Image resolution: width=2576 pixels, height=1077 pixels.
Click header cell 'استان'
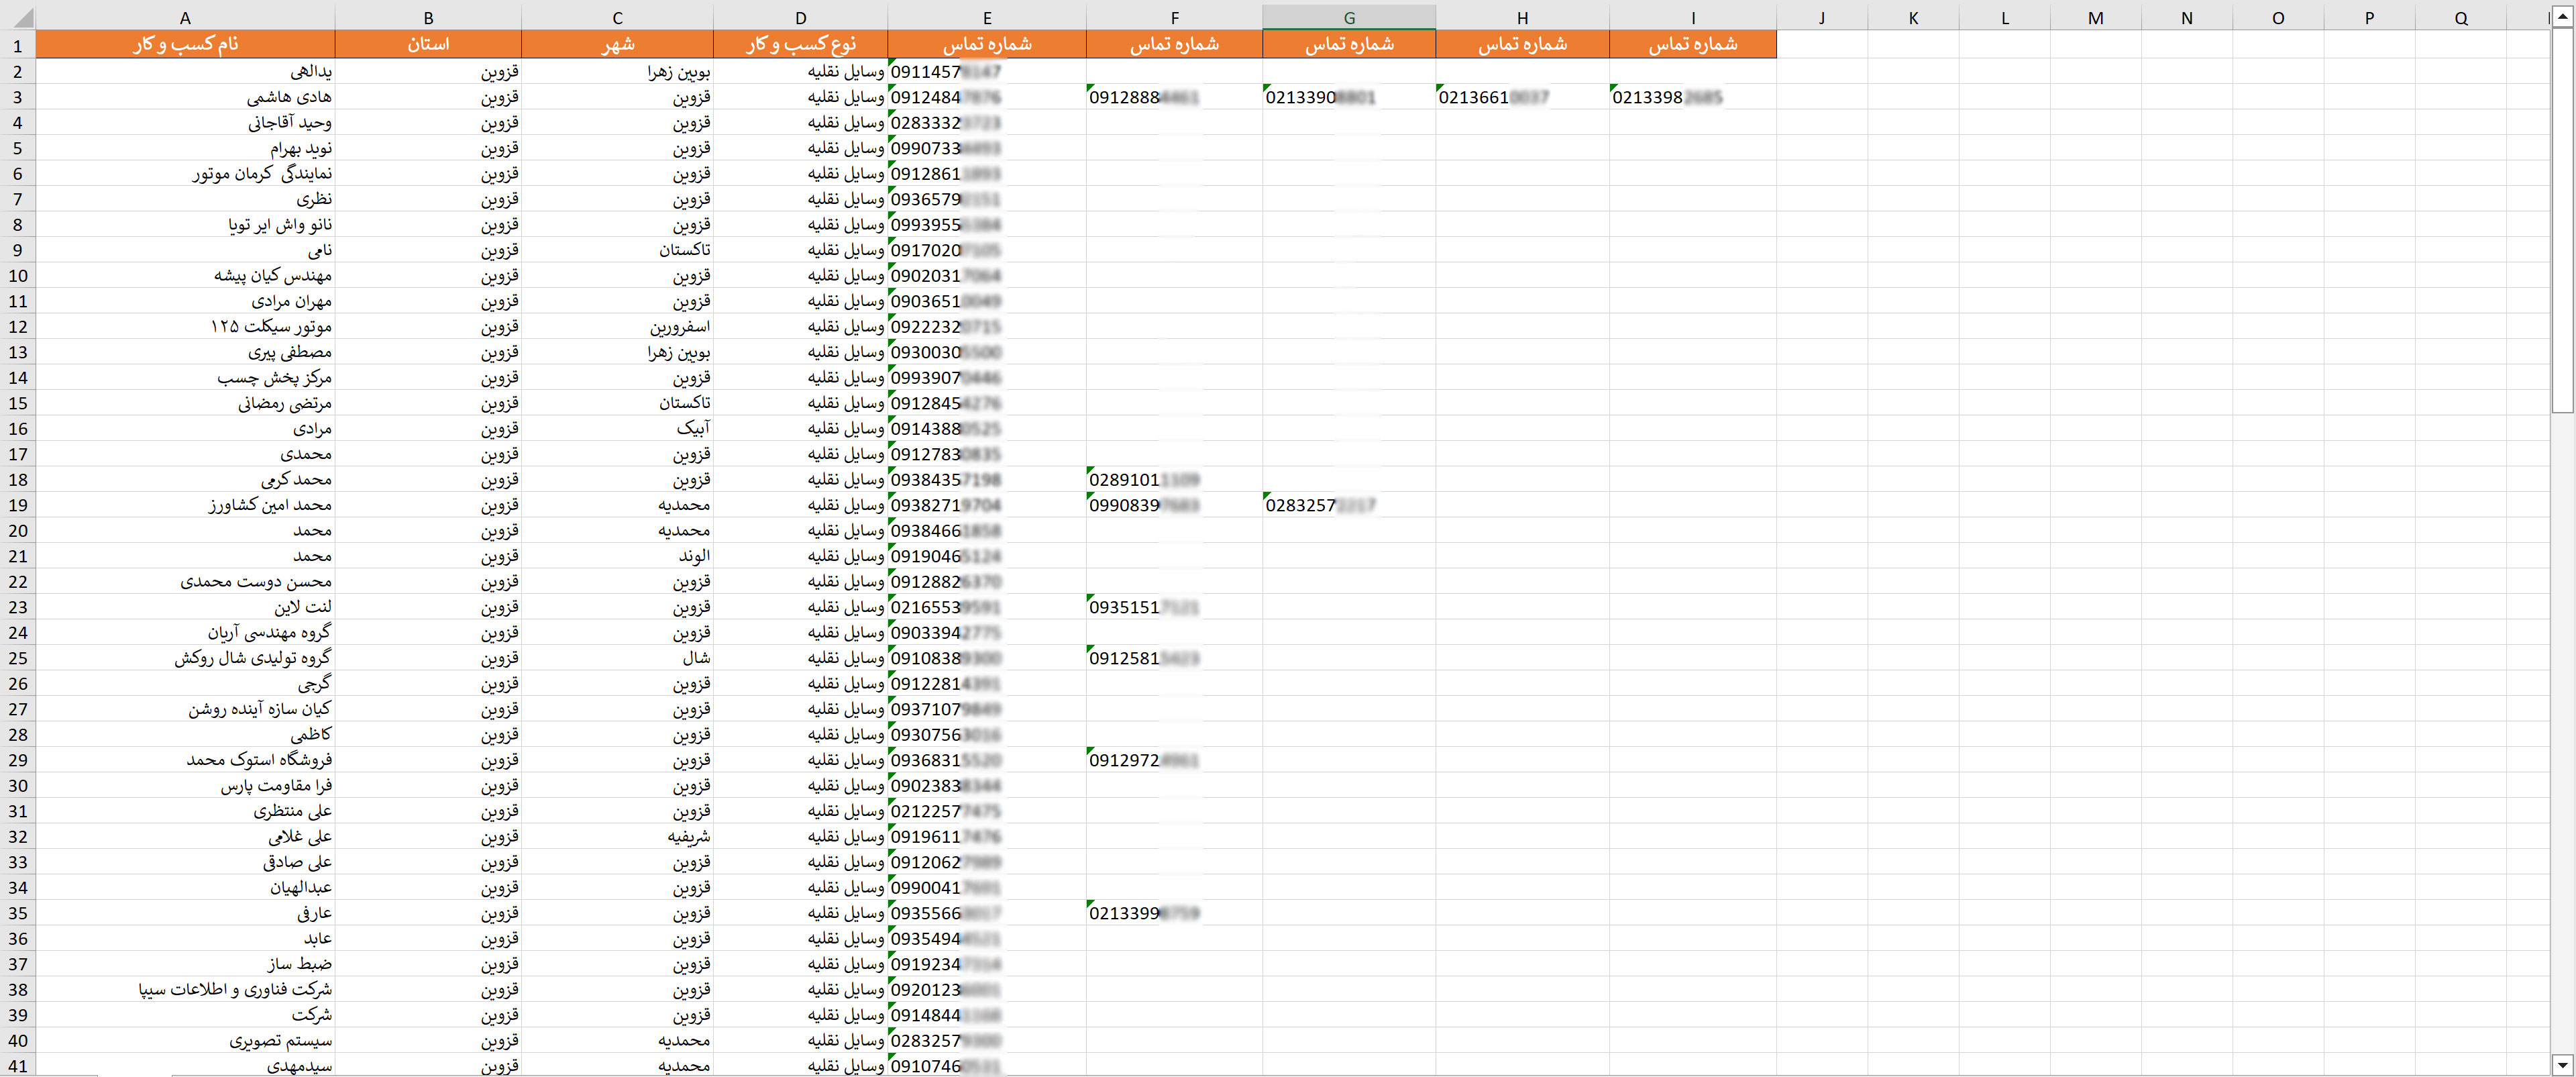pos(428,44)
